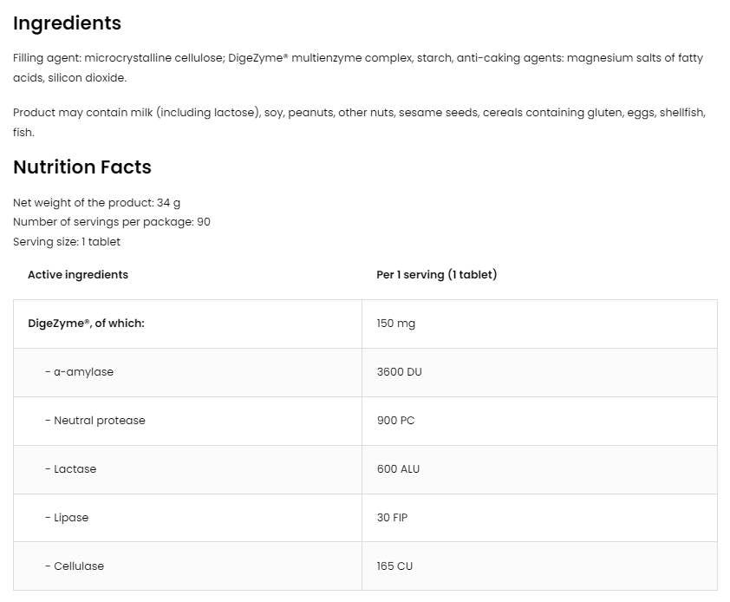The width and height of the screenshot is (730, 602).
Task: Select the Lactase row label
Action: coord(70,469)
